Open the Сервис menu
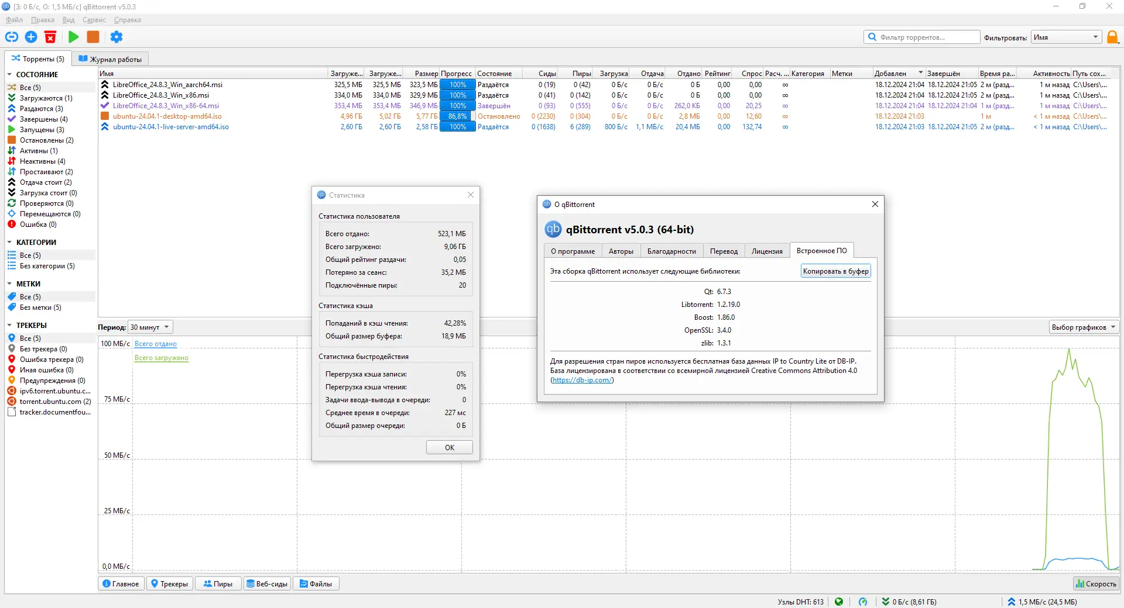The height and width of the screenshot is (608, 1124). [94, 20]
